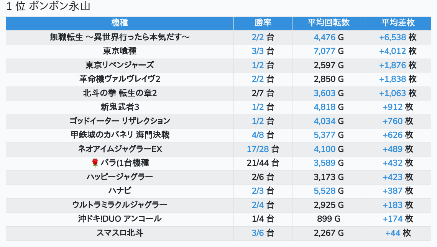Click the rose icon beside バラ(1台機種
Screen dimensions: 437x247
point(95,163)
